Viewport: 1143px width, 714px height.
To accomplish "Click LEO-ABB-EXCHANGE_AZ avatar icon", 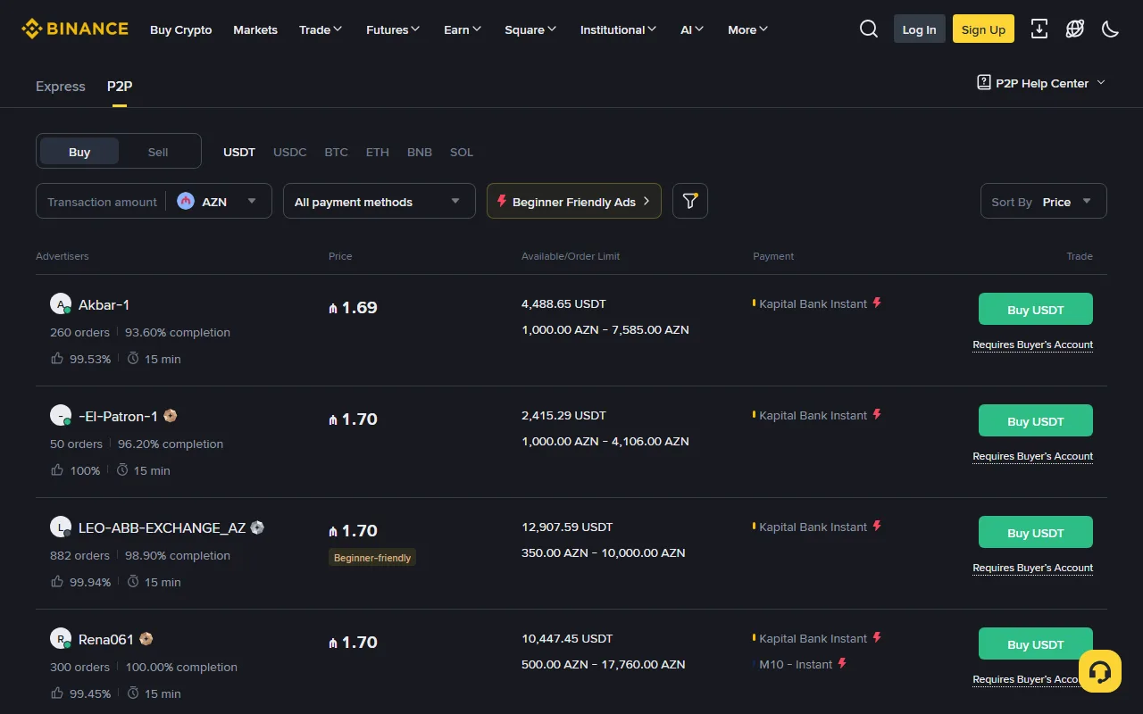I will (61, 527).
